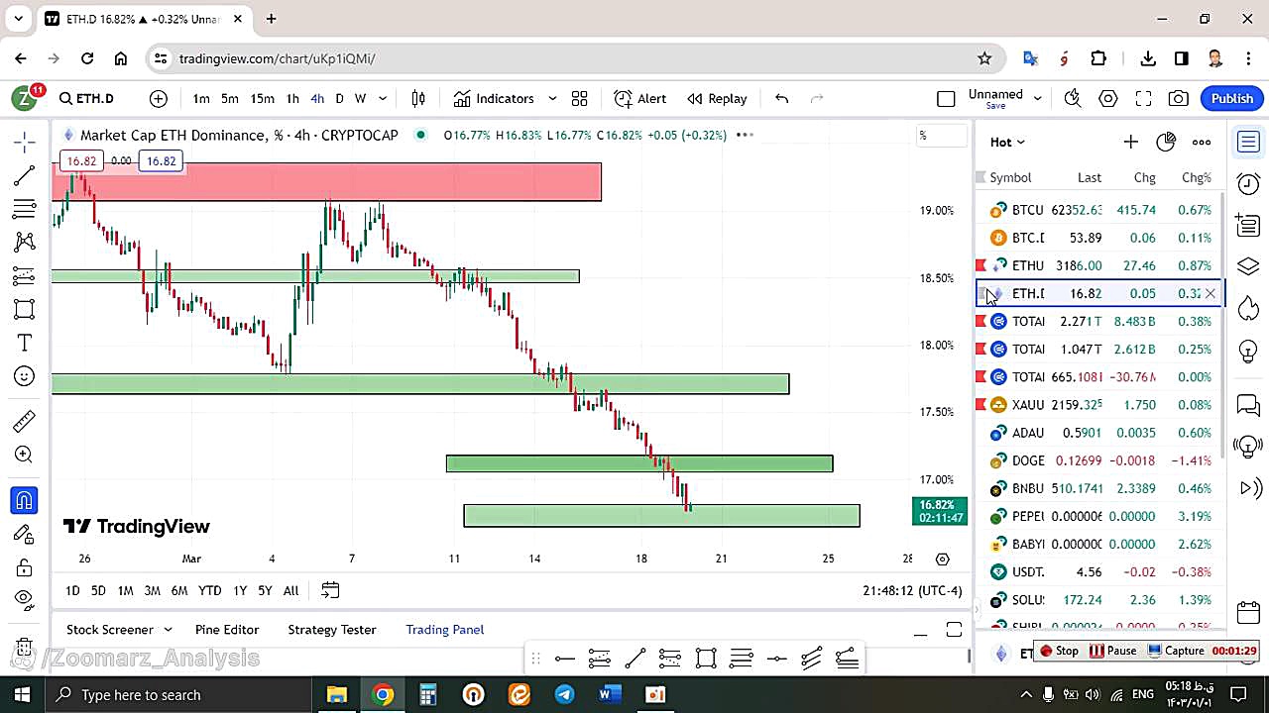Click the blue Publish button
This screenshot has width=1269, height=713.
pyautogui.click(x=1232, y=98)
